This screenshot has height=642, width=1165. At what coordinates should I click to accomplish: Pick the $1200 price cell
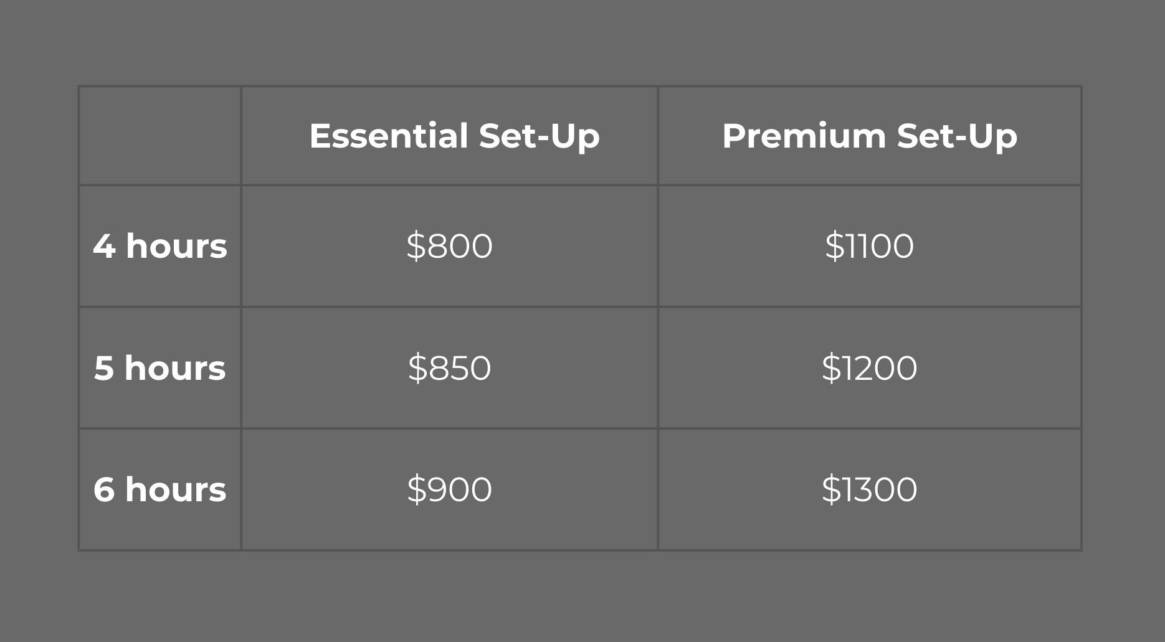point(869,367)
